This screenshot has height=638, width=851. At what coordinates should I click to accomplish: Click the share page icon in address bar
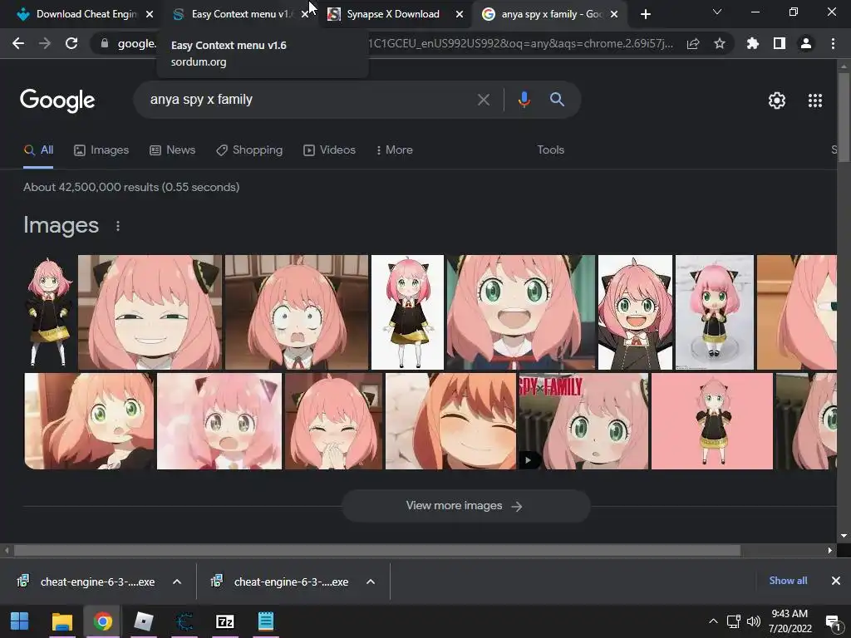[x=693, y=44]
